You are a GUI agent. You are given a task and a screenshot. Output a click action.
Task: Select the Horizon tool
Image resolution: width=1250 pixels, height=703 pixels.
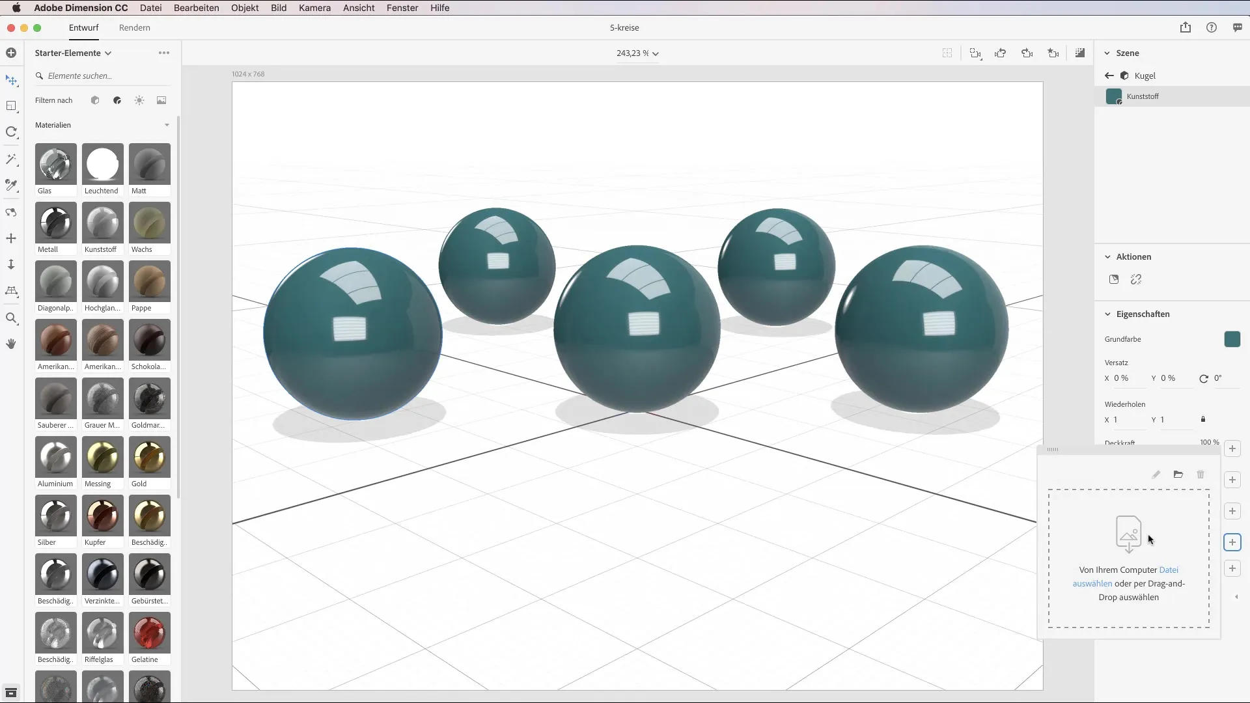tap(11, 291)
